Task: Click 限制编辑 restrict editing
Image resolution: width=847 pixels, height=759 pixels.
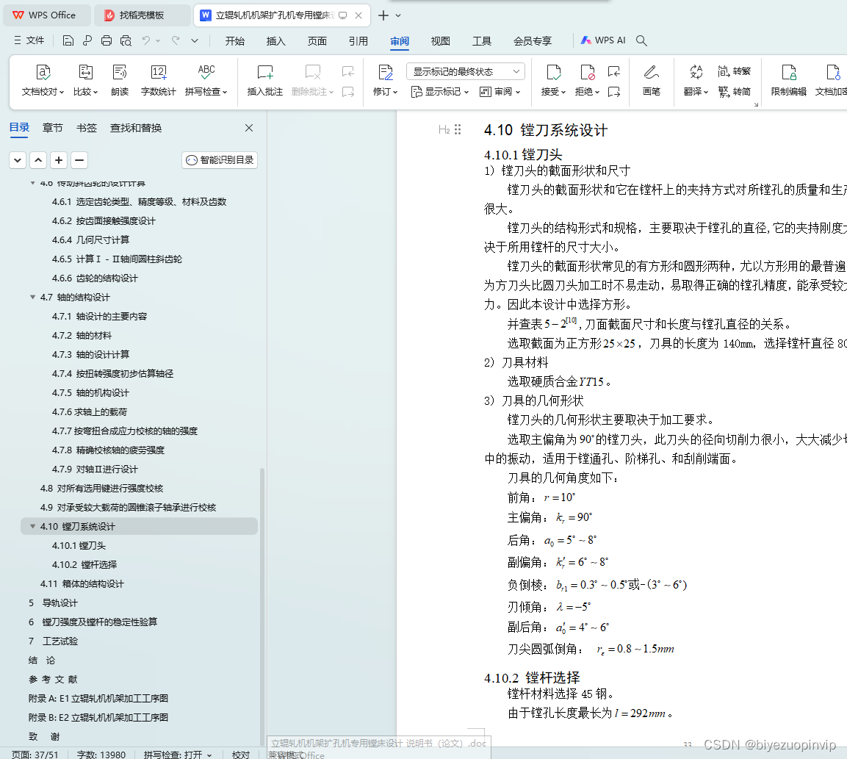Action: 789,80
